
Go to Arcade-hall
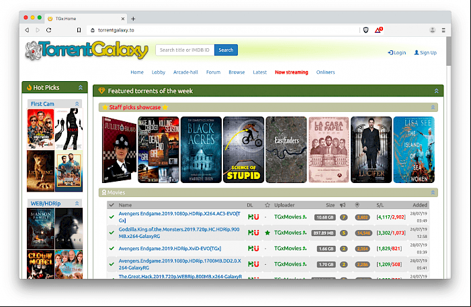[x=185, y=72]
